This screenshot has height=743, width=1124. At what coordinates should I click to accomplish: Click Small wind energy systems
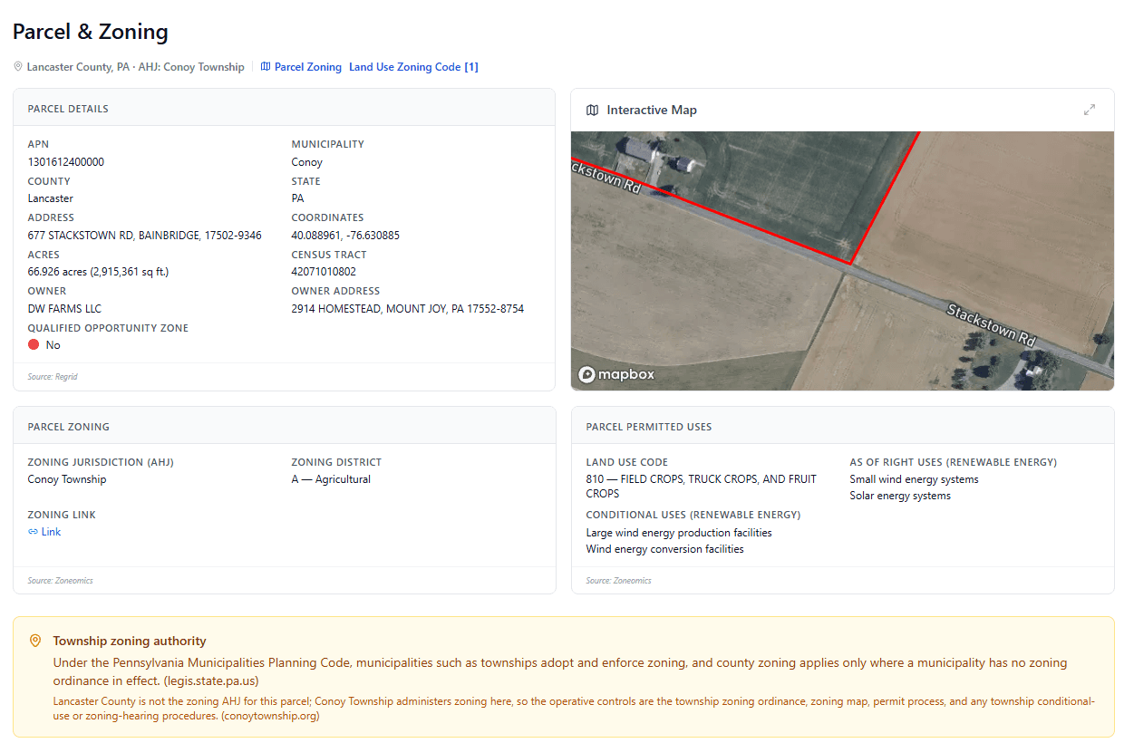point(914,479)
